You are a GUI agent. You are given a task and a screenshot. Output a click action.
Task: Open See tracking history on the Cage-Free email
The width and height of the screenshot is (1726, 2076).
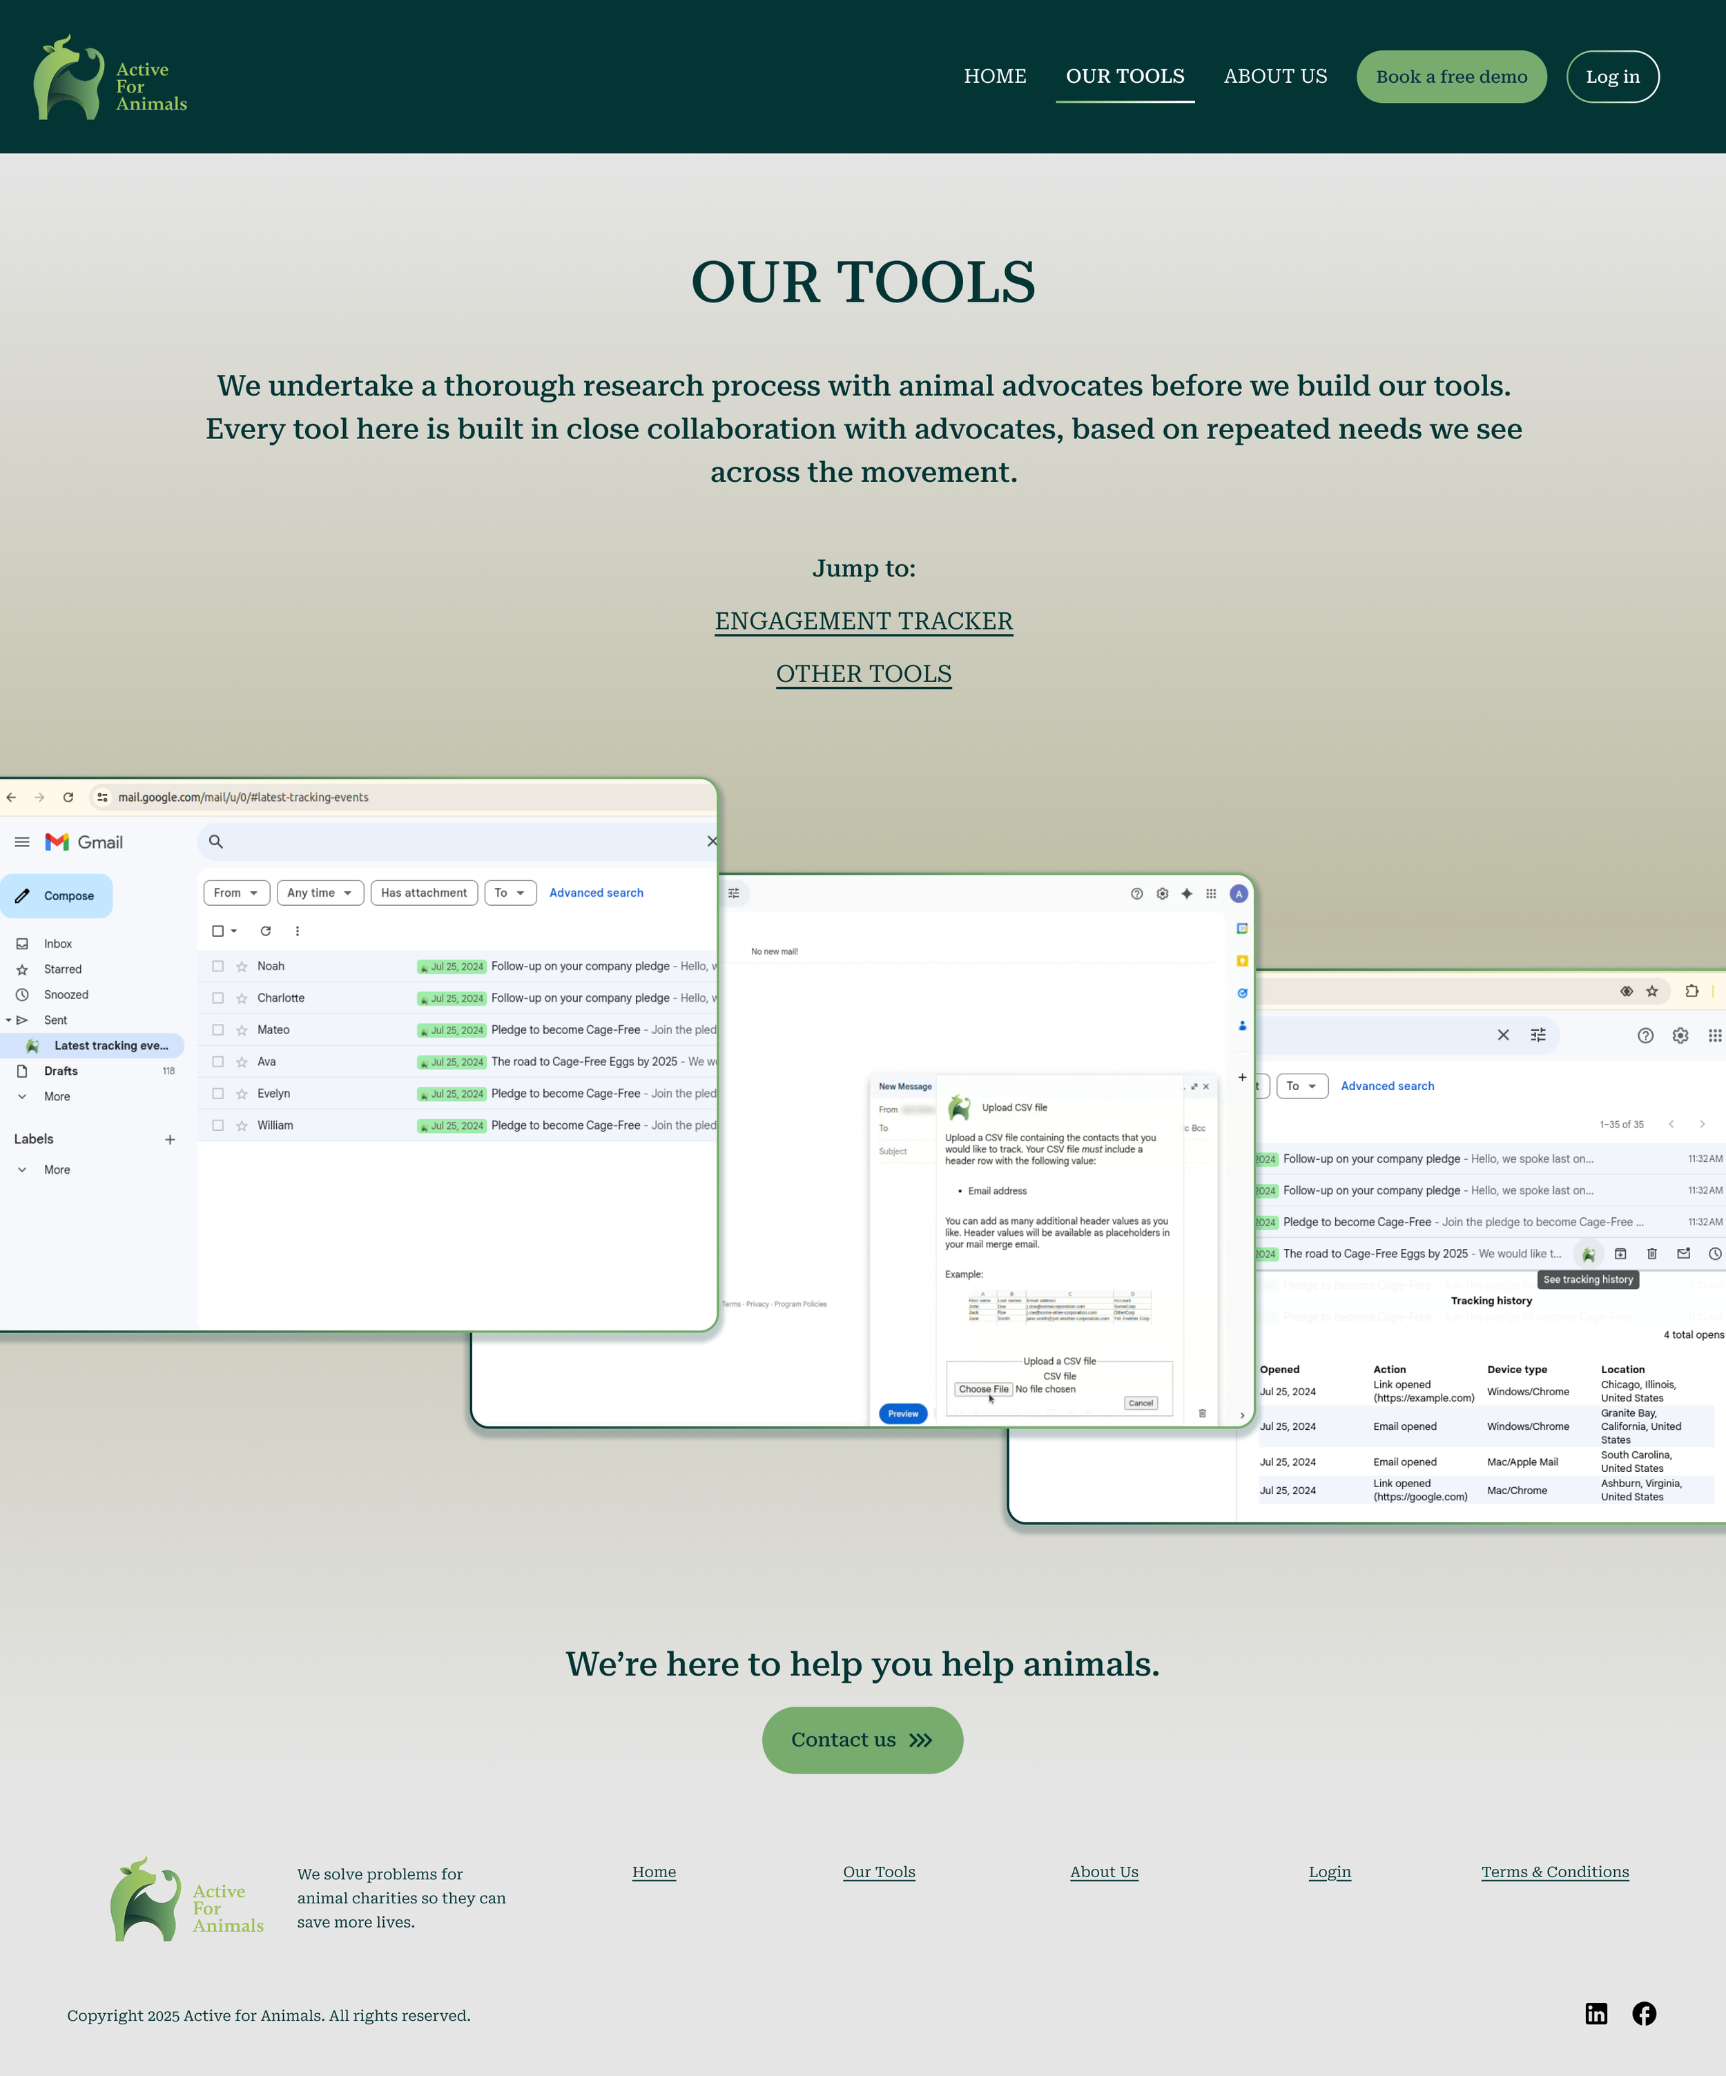pos(1589,1254)
